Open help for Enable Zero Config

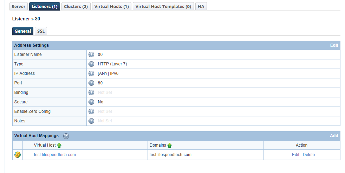(x=91, y=111)
